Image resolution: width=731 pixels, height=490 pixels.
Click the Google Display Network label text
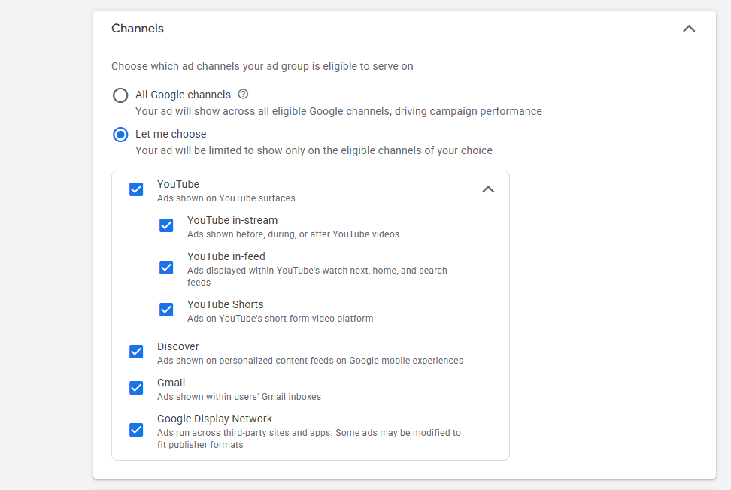(214, 419)
